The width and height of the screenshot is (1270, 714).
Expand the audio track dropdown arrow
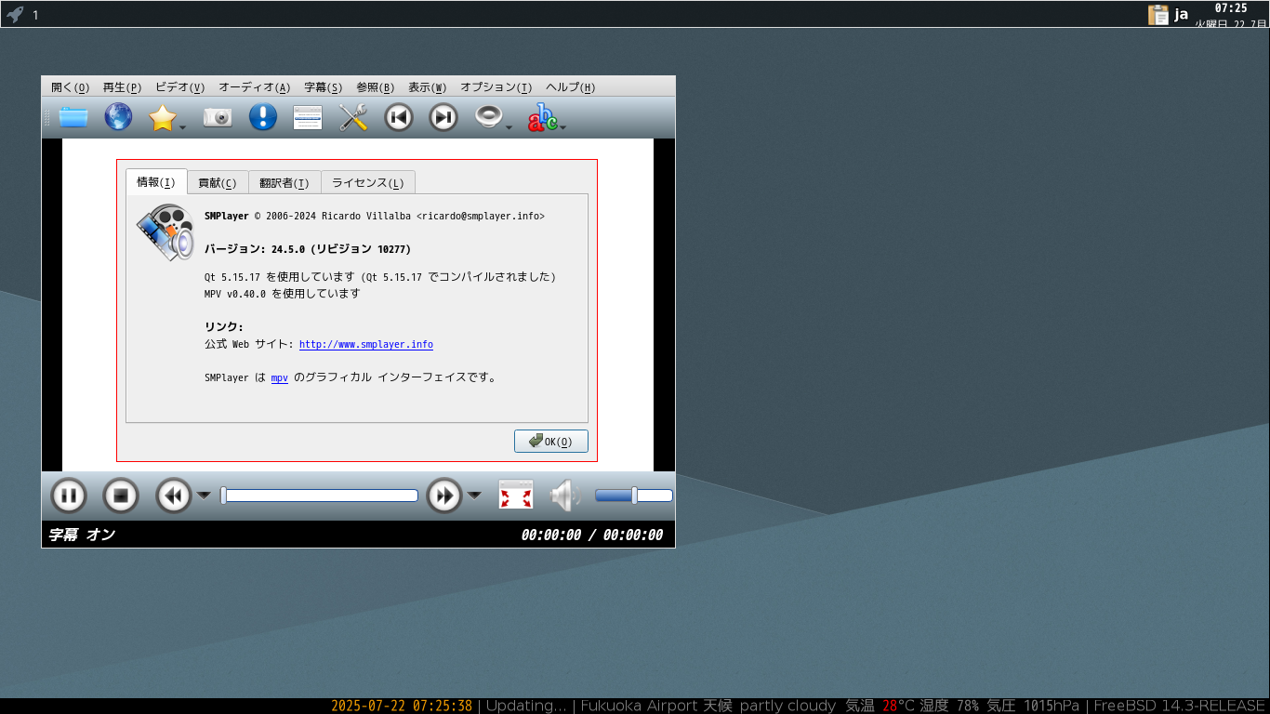[509, 126]
